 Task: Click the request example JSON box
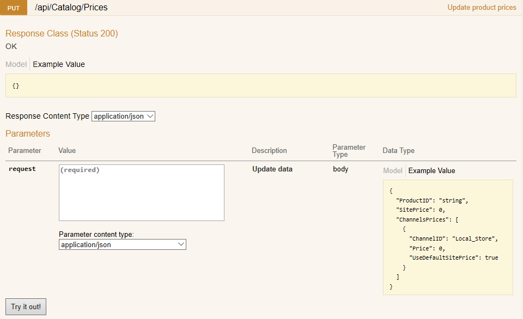click(448, 237)
